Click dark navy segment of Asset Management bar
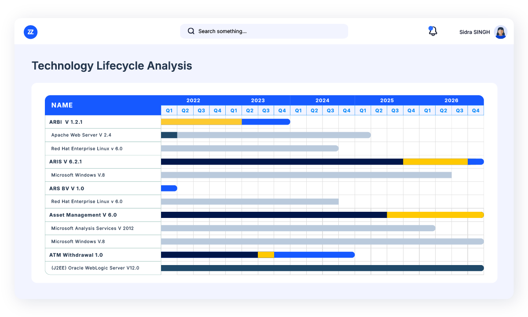 click(274, 215)
